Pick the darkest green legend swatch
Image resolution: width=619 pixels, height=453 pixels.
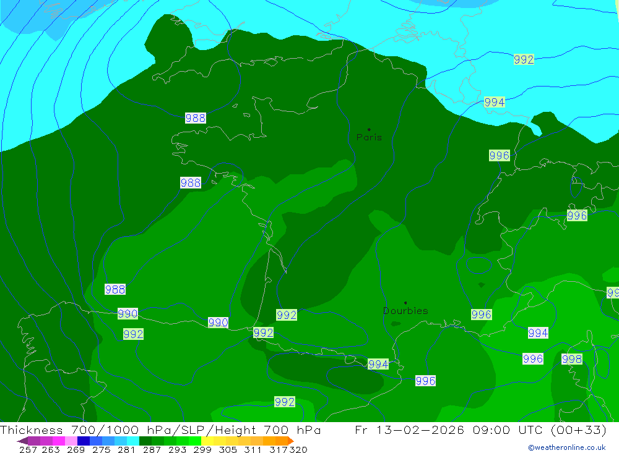[145, 441]
